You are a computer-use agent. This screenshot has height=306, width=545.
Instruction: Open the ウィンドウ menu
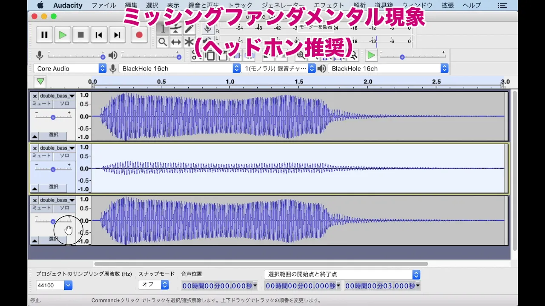click(x=417, y=5)
